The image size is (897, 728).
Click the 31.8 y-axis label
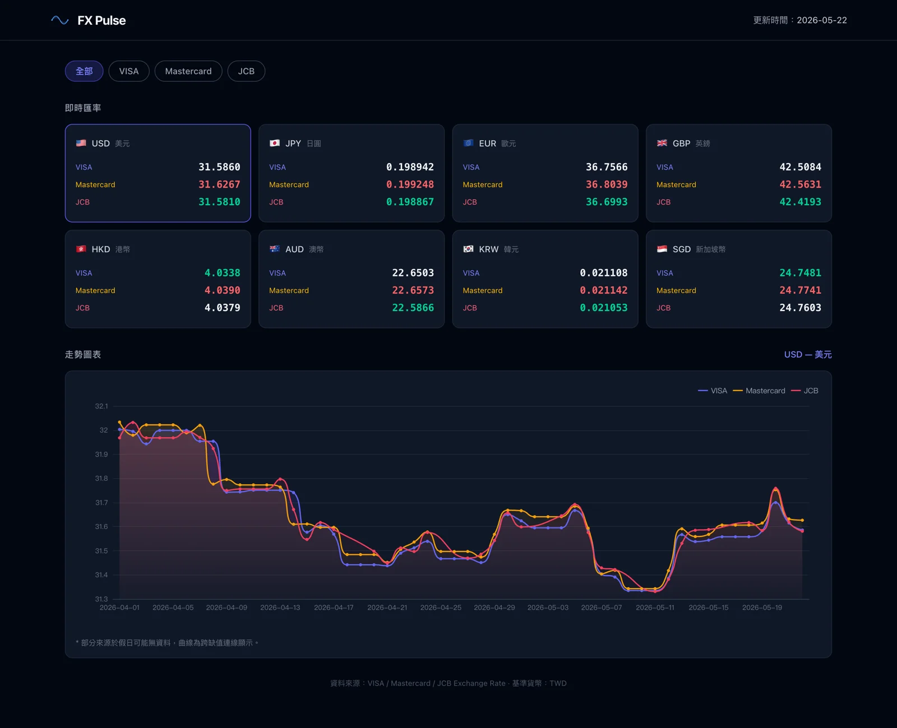101,479
